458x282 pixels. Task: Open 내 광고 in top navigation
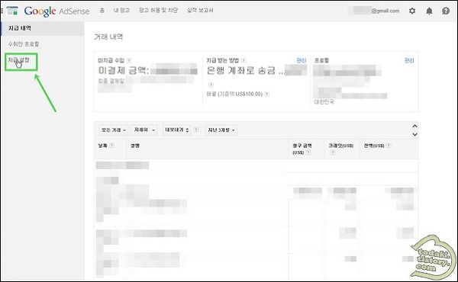click(x=121, y=11)
